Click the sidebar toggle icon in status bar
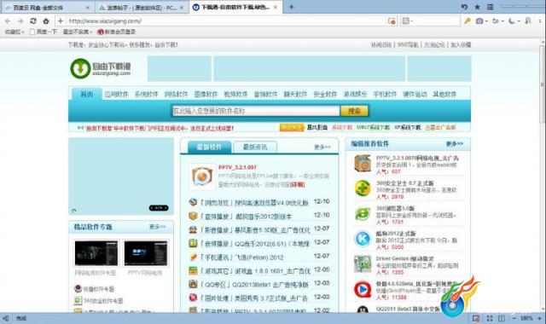The height and width of the screenshot is (324, 546). [x=5, y=318]
